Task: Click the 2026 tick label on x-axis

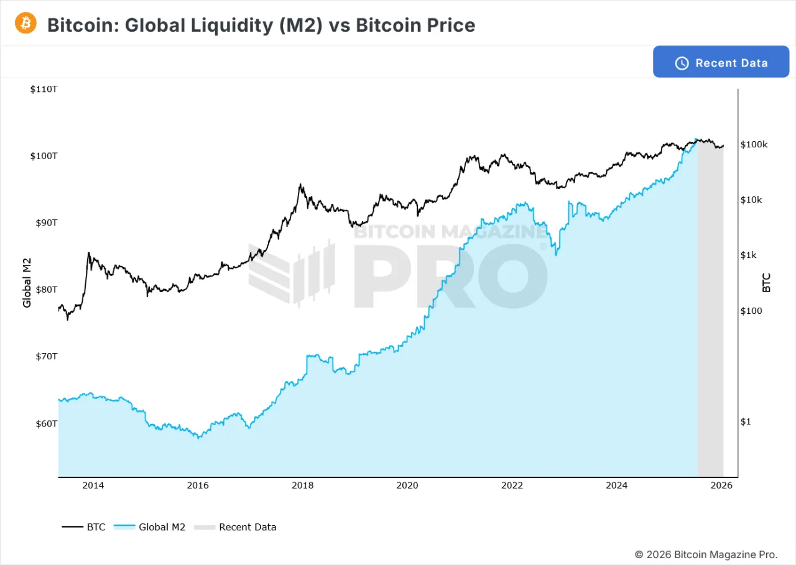Action: coord(721,485)
